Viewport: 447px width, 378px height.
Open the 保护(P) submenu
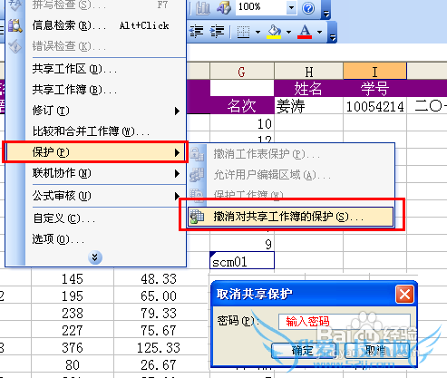coord(95,152)
